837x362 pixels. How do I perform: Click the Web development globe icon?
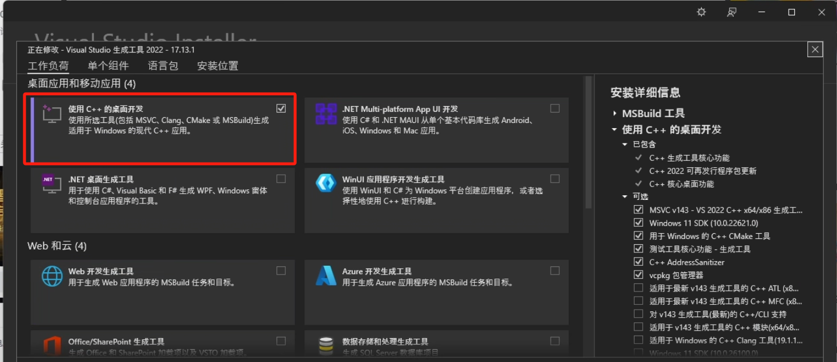point(52,276)
